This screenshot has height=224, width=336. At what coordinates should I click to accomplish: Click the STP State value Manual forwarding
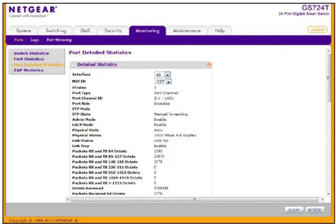point(171,114)
